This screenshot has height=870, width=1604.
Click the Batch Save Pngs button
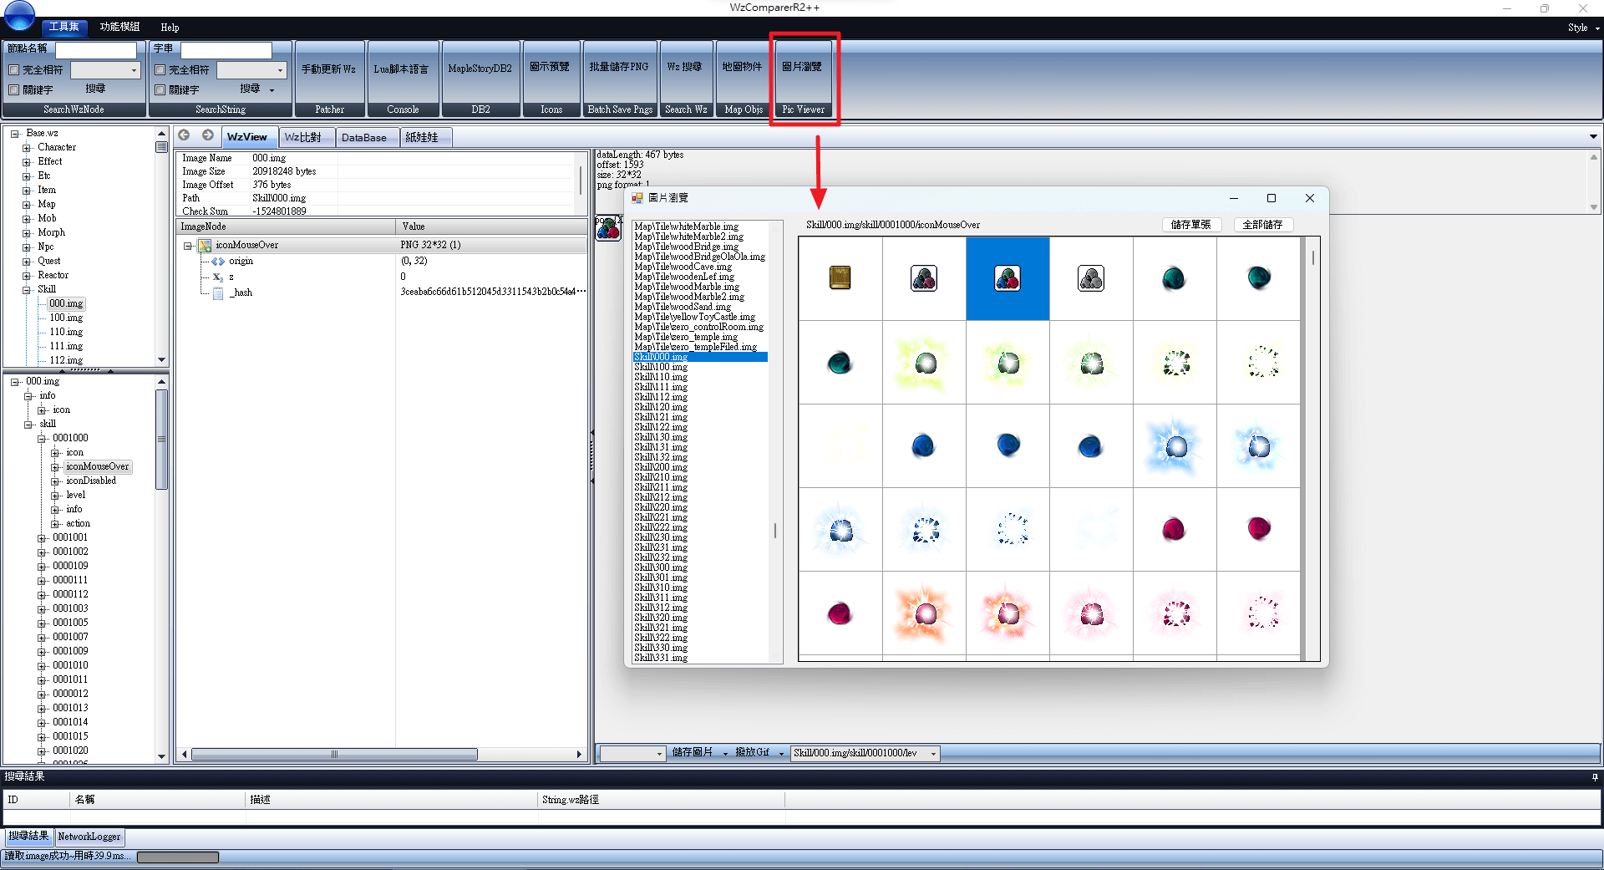pyautogui.click(x=620, y=79)
